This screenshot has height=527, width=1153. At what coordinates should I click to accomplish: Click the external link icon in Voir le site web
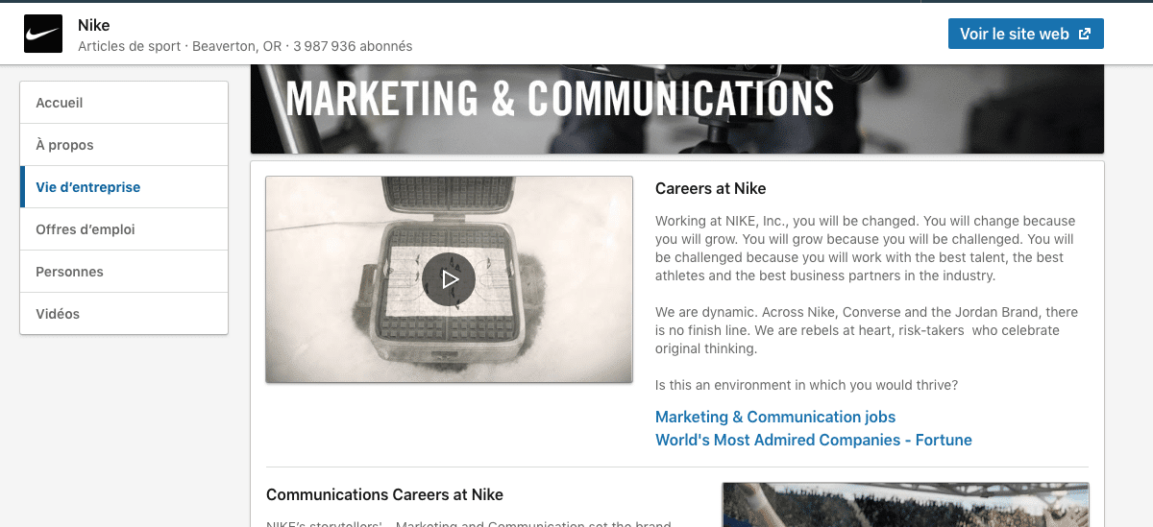[x=1085, y=34]
